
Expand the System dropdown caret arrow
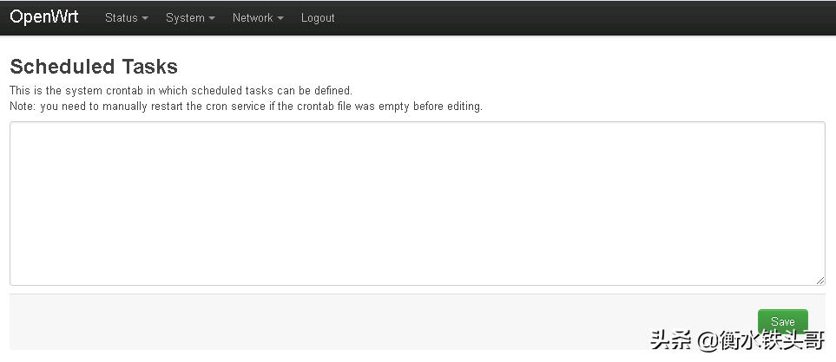pos(212,18)
